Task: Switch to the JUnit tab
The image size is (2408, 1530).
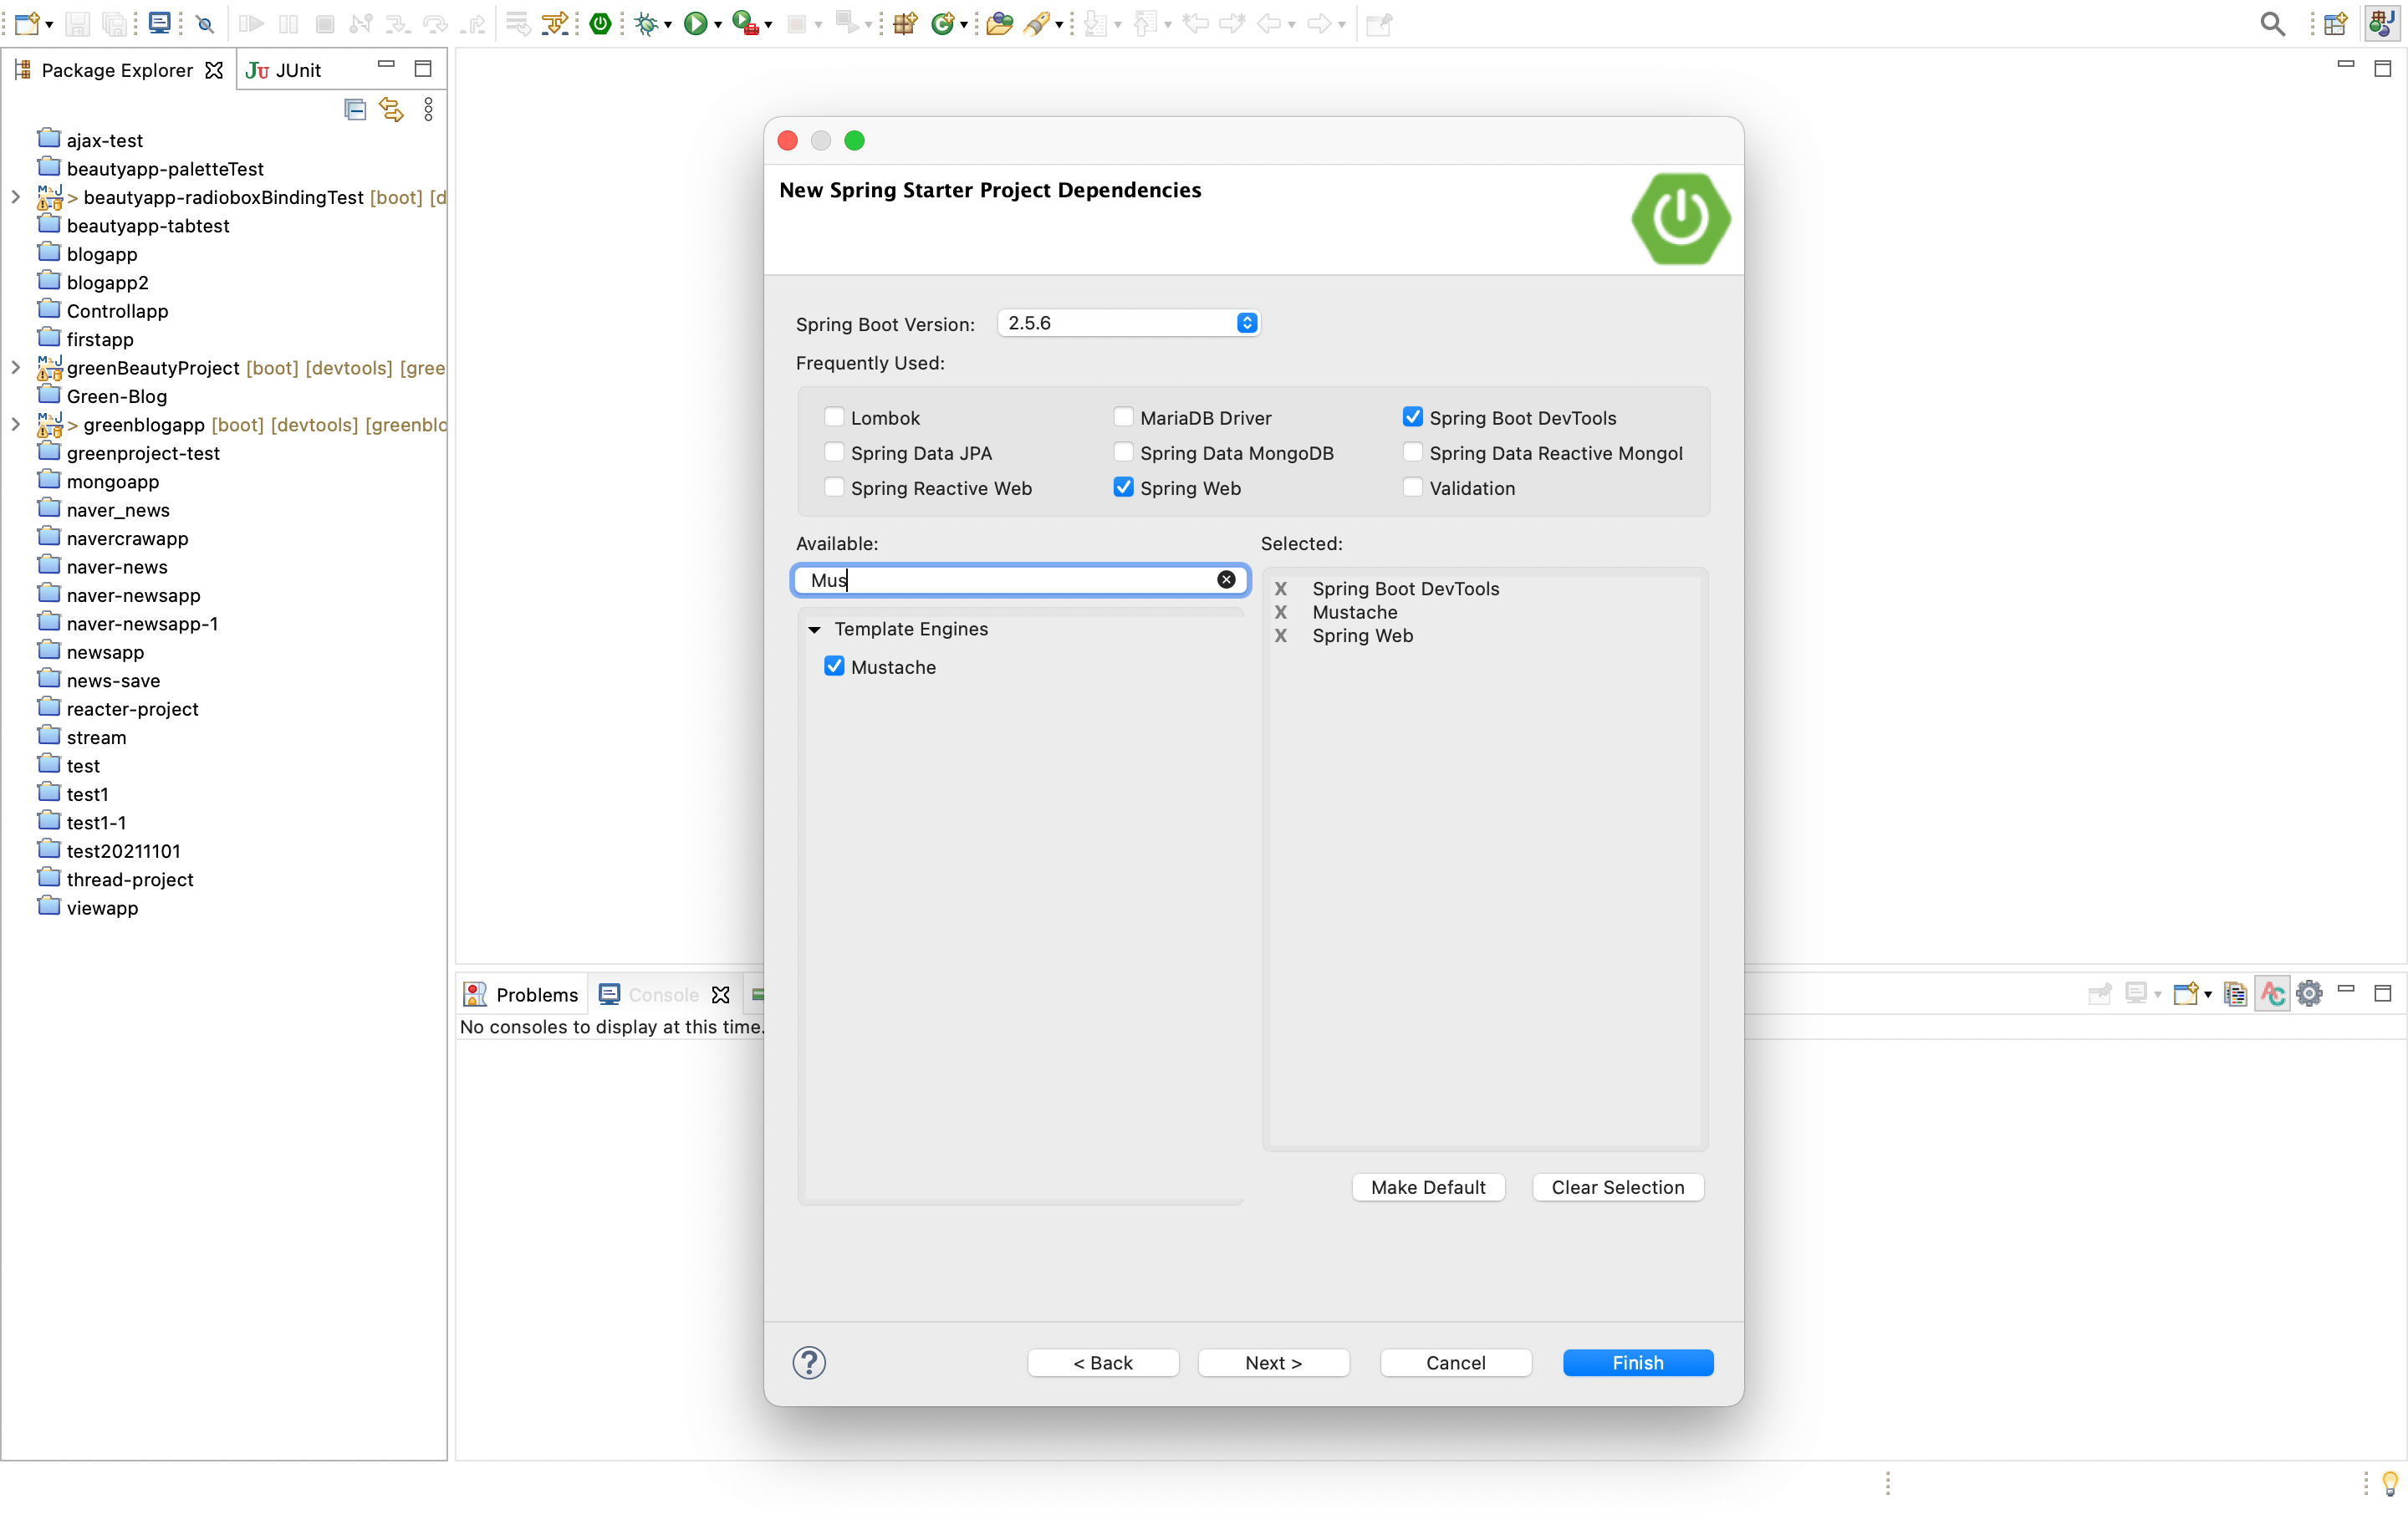Action: point(284,70)
